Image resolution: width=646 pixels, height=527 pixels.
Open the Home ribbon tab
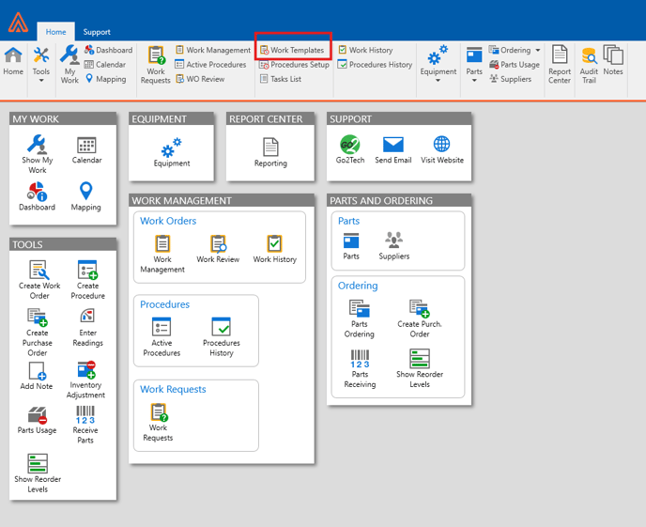pyautogui.click(x=55, y=32)
